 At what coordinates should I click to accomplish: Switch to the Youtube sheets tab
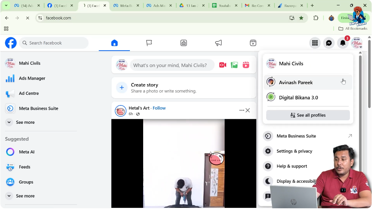pos(224,5)
